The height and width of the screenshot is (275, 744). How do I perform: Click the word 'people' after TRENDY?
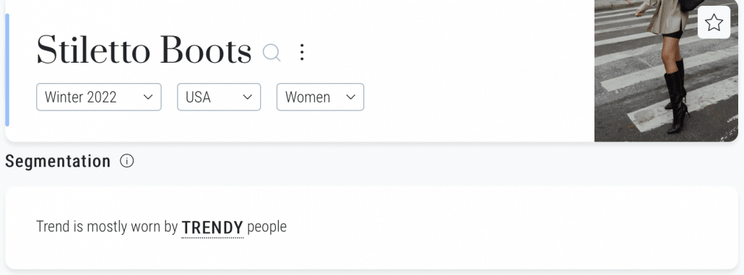(267, 227)
